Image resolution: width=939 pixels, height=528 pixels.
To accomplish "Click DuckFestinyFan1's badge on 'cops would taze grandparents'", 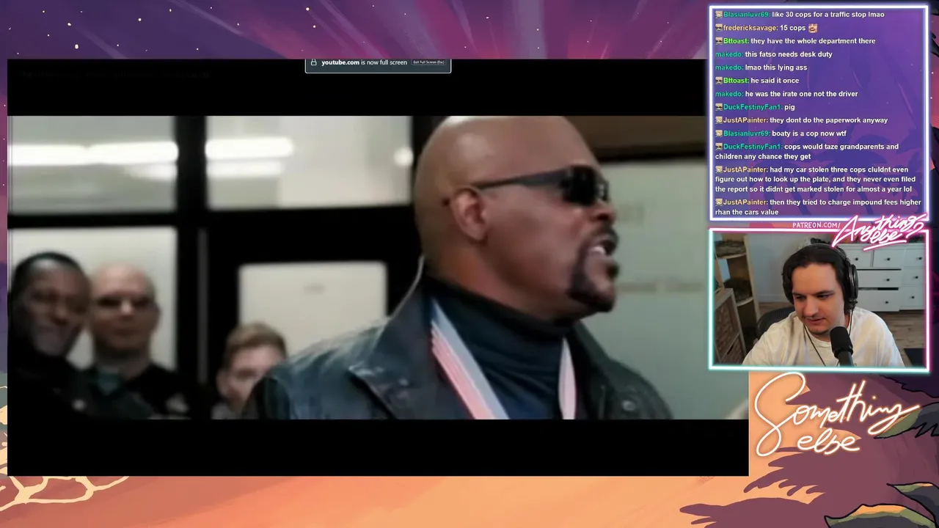I will pyautogui.click(x=719, y=147).
